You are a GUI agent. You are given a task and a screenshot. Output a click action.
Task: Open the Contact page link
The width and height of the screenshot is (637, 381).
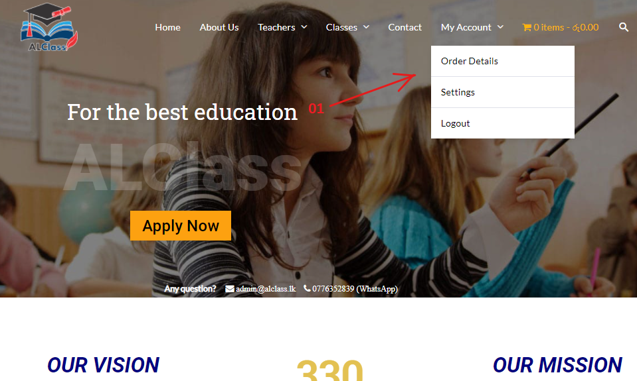tap(405, 28)
